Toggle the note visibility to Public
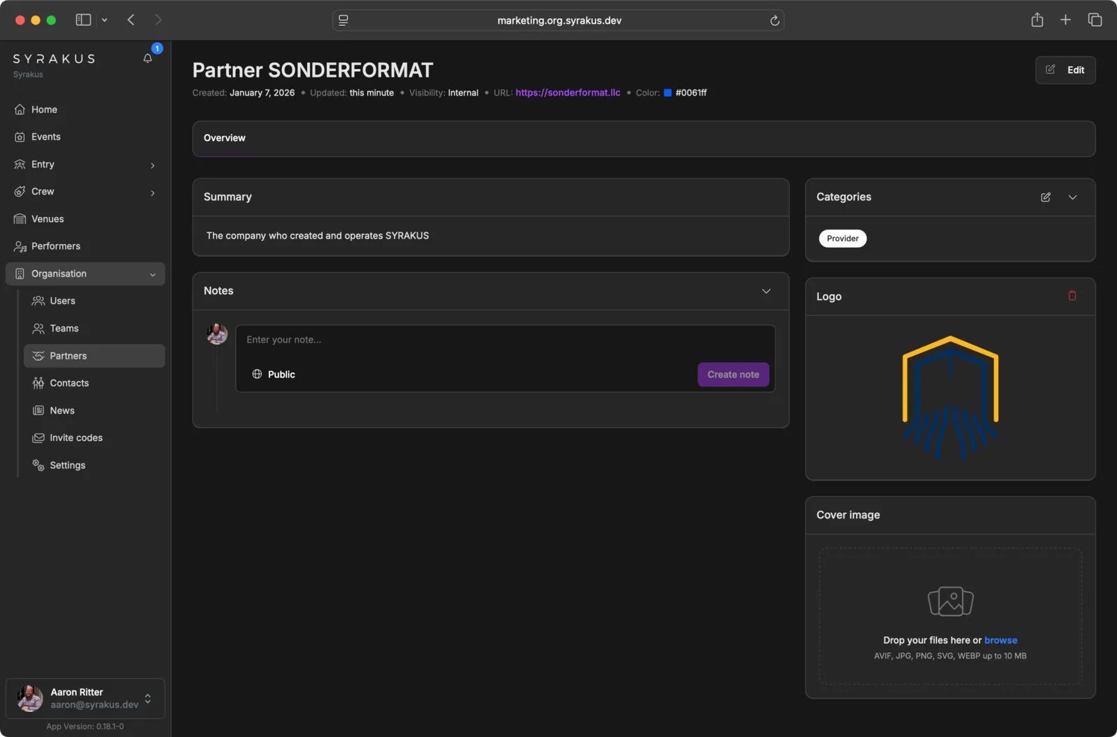The image size is (1117, 737). click(x=273, y=374)
